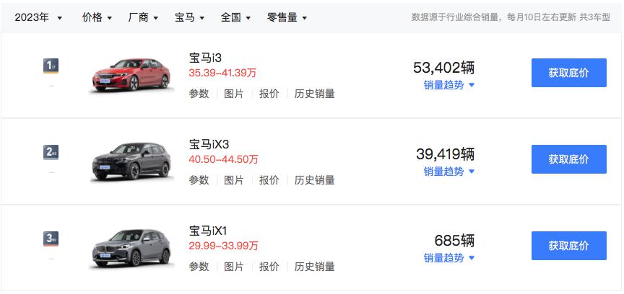Click 获取底价 button for 宝马iX1
Viewport: 624px width, 294px height.
[x=568, y=246]
